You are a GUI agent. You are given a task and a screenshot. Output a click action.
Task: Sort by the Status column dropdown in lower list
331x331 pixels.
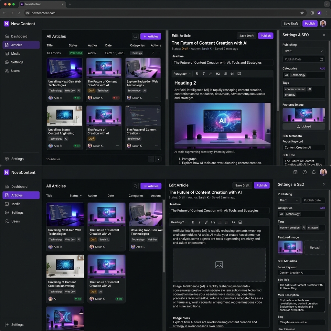pyautogui.click(x=76, y=196)
